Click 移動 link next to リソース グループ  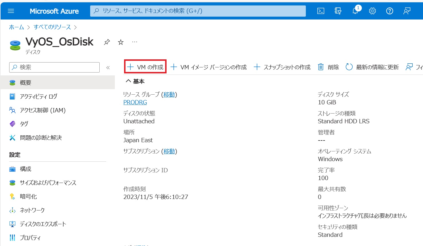coord(169,94)
